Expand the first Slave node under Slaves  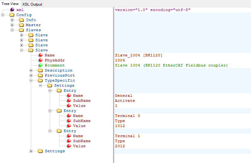tap(22, 35)
